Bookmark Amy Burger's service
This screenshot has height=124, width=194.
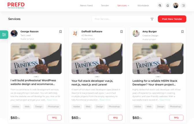(182, 32)
